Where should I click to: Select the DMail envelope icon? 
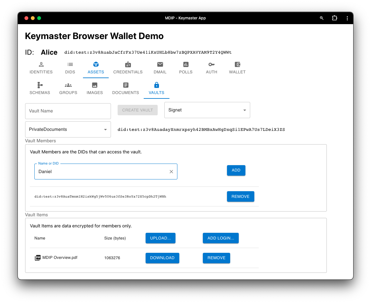160,64
